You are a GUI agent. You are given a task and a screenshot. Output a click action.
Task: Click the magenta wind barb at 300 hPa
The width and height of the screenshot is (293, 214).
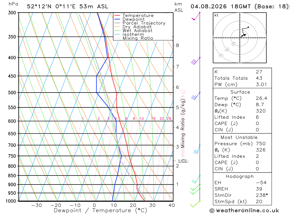pyautogui.click(x=196, y=16)
